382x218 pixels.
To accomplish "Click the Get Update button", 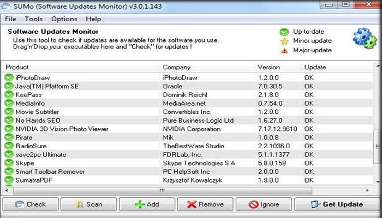I will pos(337,204).
